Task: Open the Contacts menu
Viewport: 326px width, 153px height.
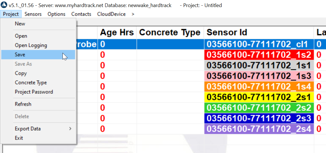Action: [x=81, y=14]
